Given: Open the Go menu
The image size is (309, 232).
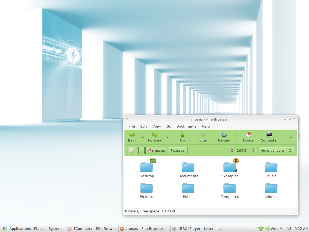Looking at the screenshot, I should 168,126.
